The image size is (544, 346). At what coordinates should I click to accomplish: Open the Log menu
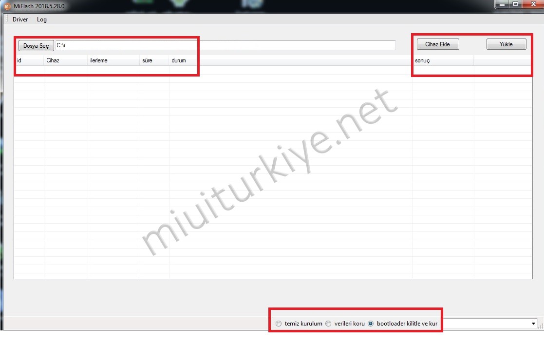(42, 19)
